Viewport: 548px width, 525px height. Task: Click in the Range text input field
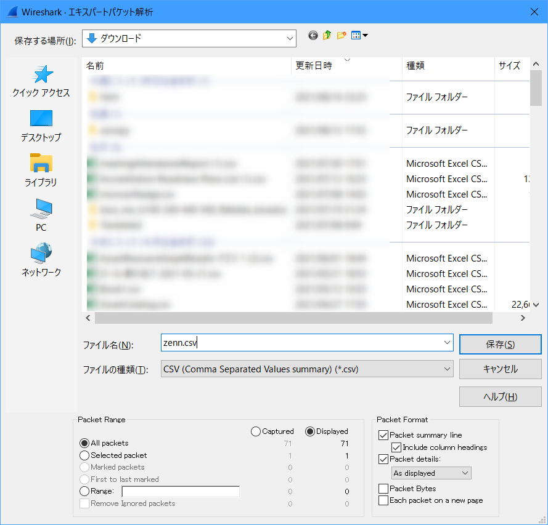click(181, 492)
